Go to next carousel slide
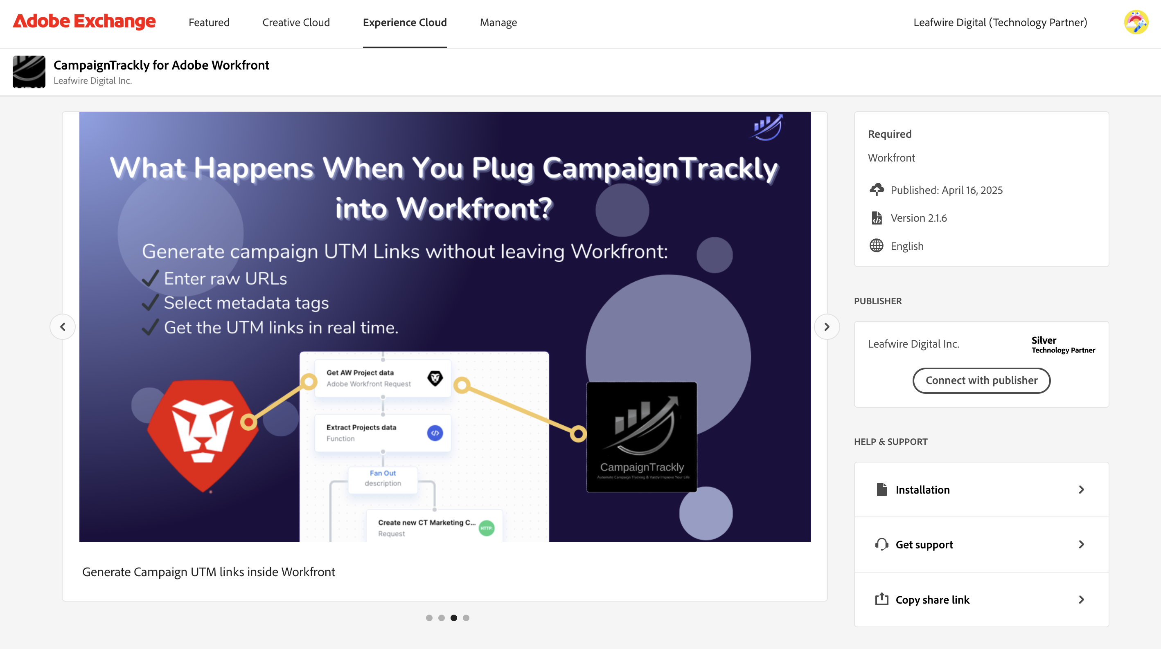The width and height of the screenshot is (1161, 649). [x=827, y=326]
